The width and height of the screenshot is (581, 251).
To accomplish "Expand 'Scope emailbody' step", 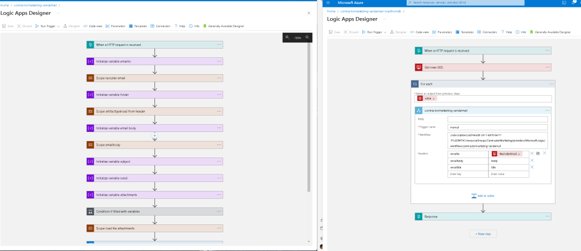I will coord(155,145).
